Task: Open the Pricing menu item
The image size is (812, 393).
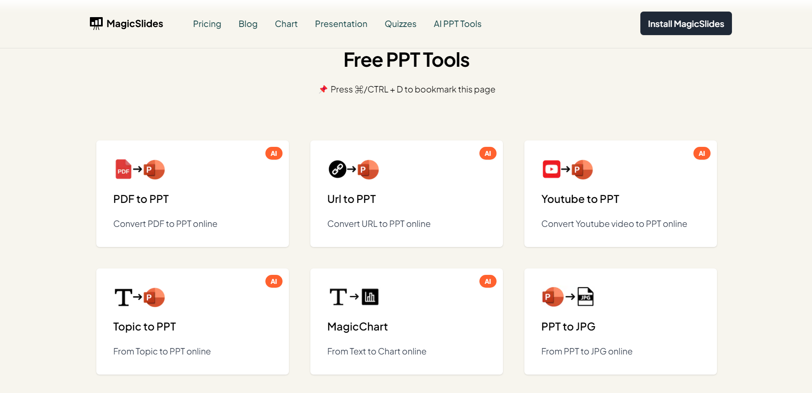Action: pyautogui.click(x=207, y=24)
